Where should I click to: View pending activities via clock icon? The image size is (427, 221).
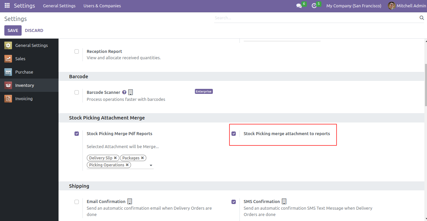(x=314, y=6)
